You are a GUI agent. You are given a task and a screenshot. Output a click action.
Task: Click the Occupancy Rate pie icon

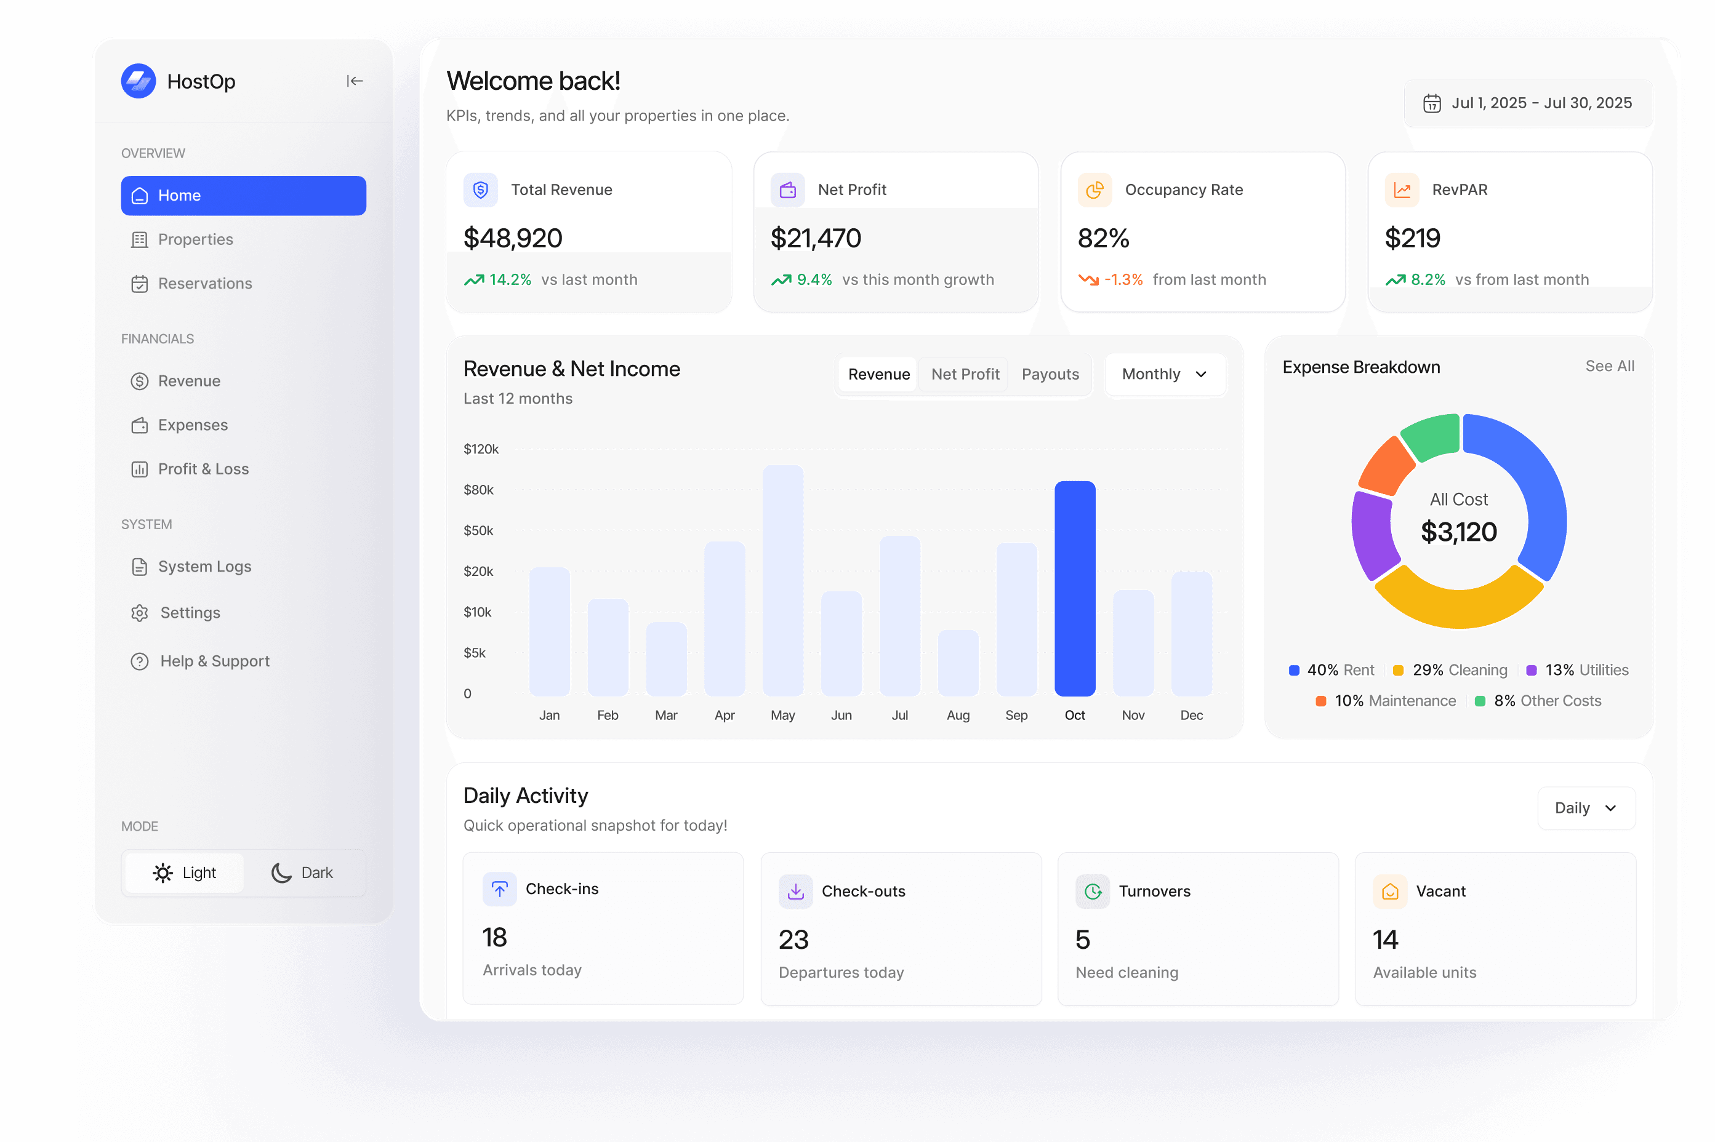(1094, 190)
